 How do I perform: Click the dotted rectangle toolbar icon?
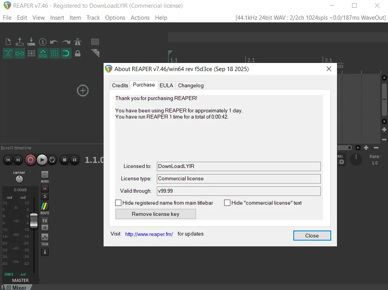(95, 42)
